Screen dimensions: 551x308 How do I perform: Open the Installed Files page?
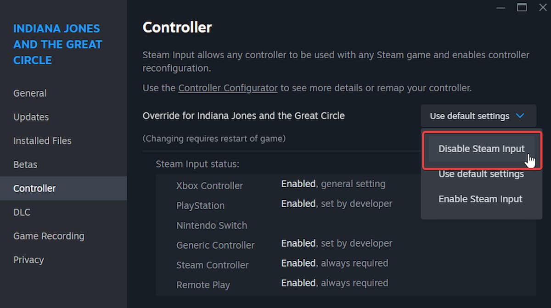point(42,140)
